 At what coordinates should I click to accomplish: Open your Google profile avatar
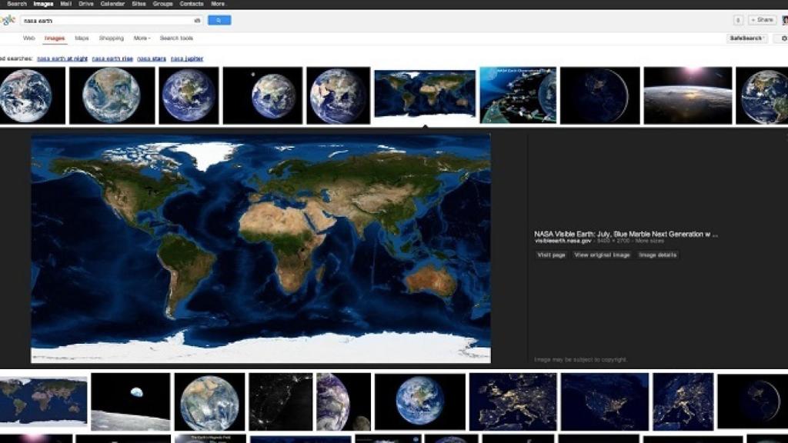(x=784, y=18)
